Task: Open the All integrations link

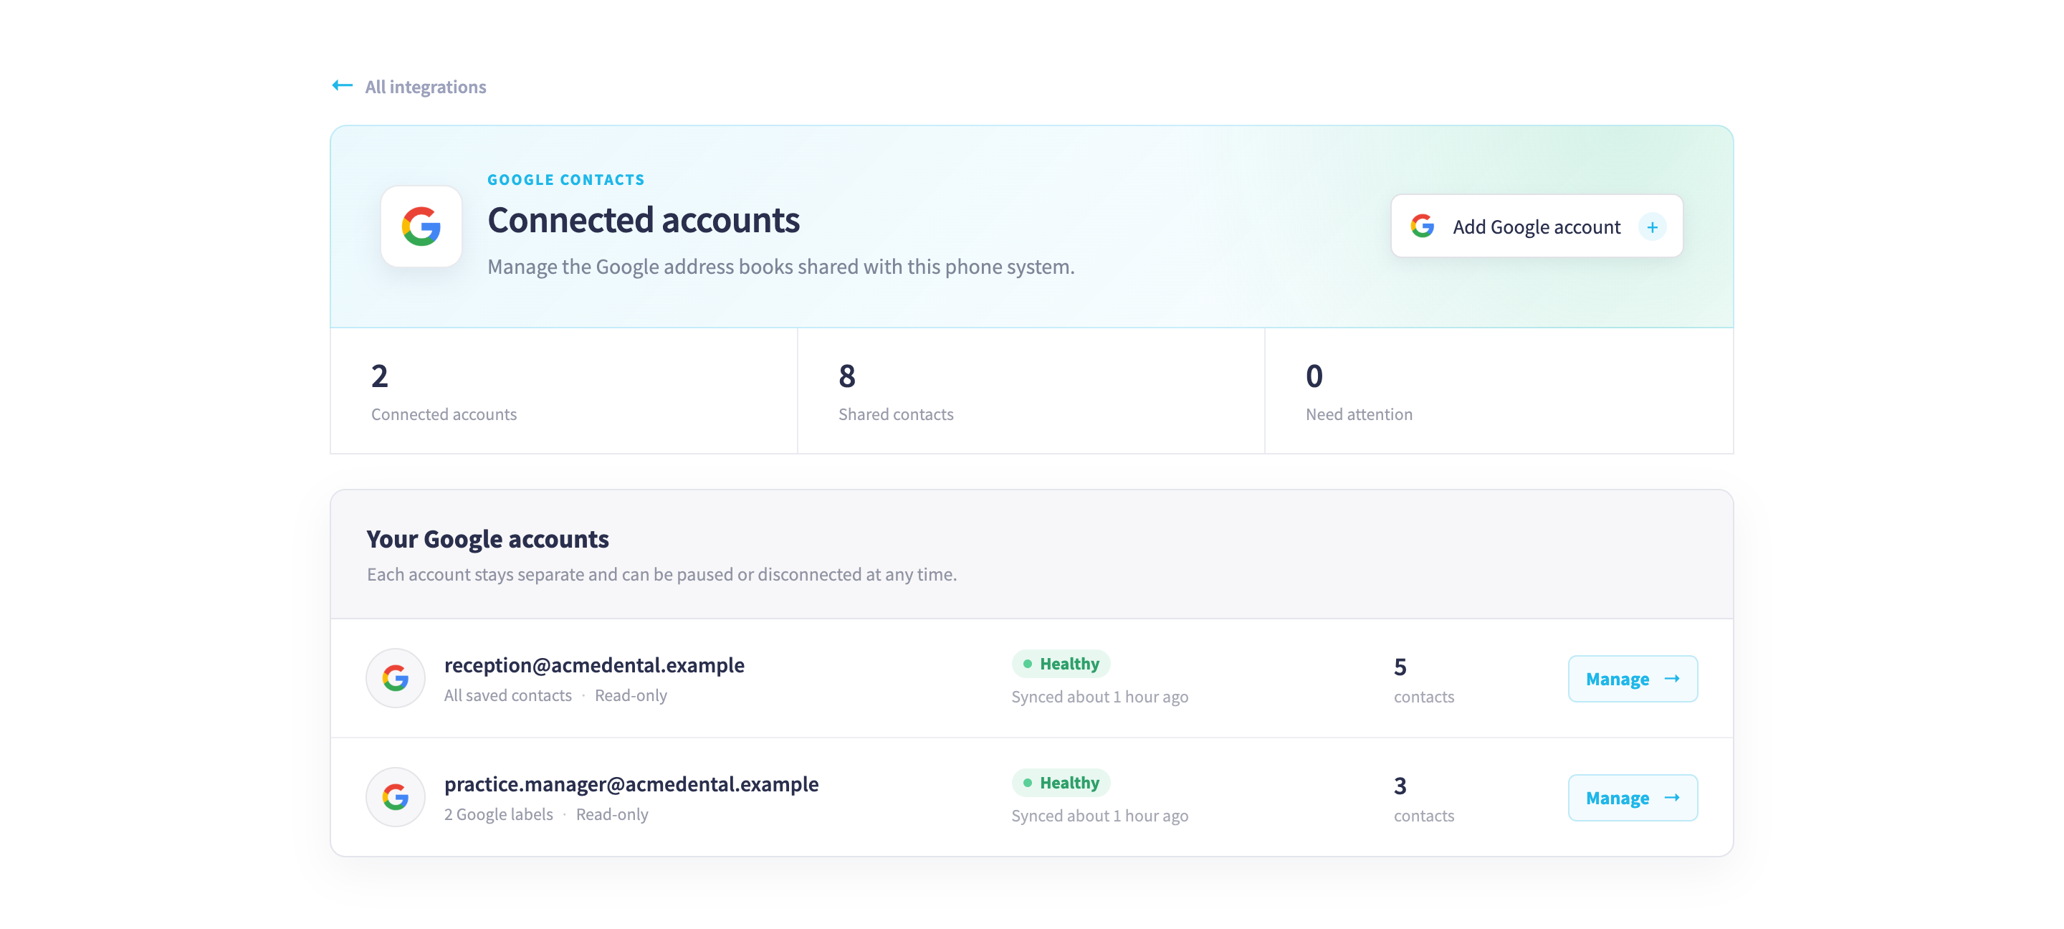Action: [x=425, y=87]
